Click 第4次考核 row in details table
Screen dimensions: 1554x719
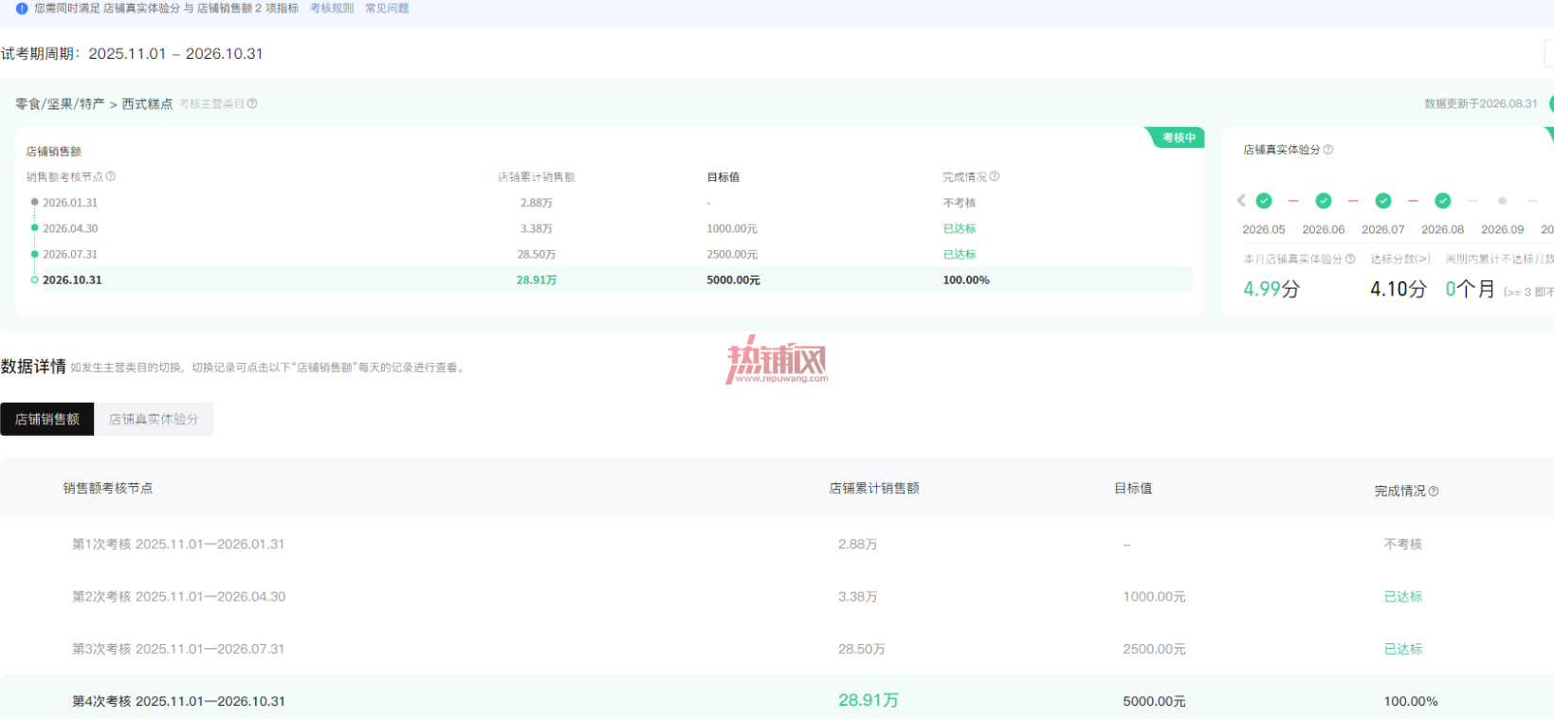777,700
